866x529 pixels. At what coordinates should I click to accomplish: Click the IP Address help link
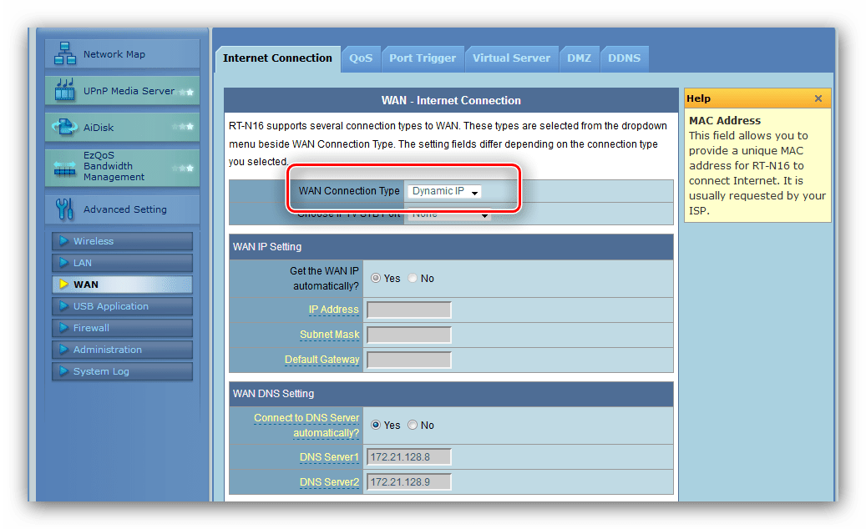pyautogui.click(x=333, y=310)
